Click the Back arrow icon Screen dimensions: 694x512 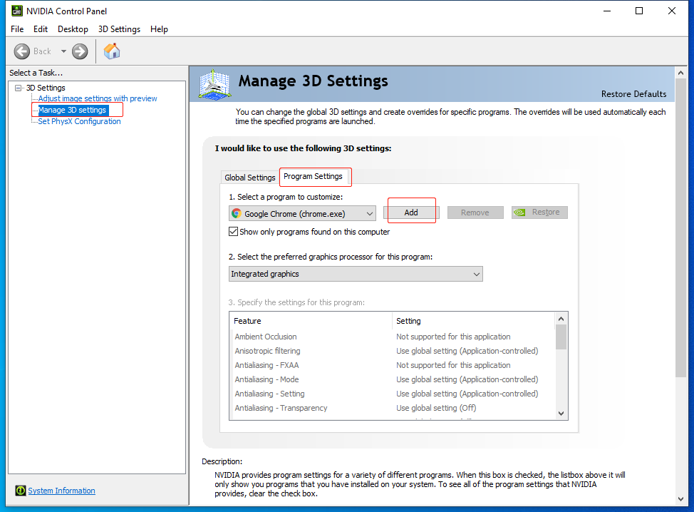[x=21, y=51]
